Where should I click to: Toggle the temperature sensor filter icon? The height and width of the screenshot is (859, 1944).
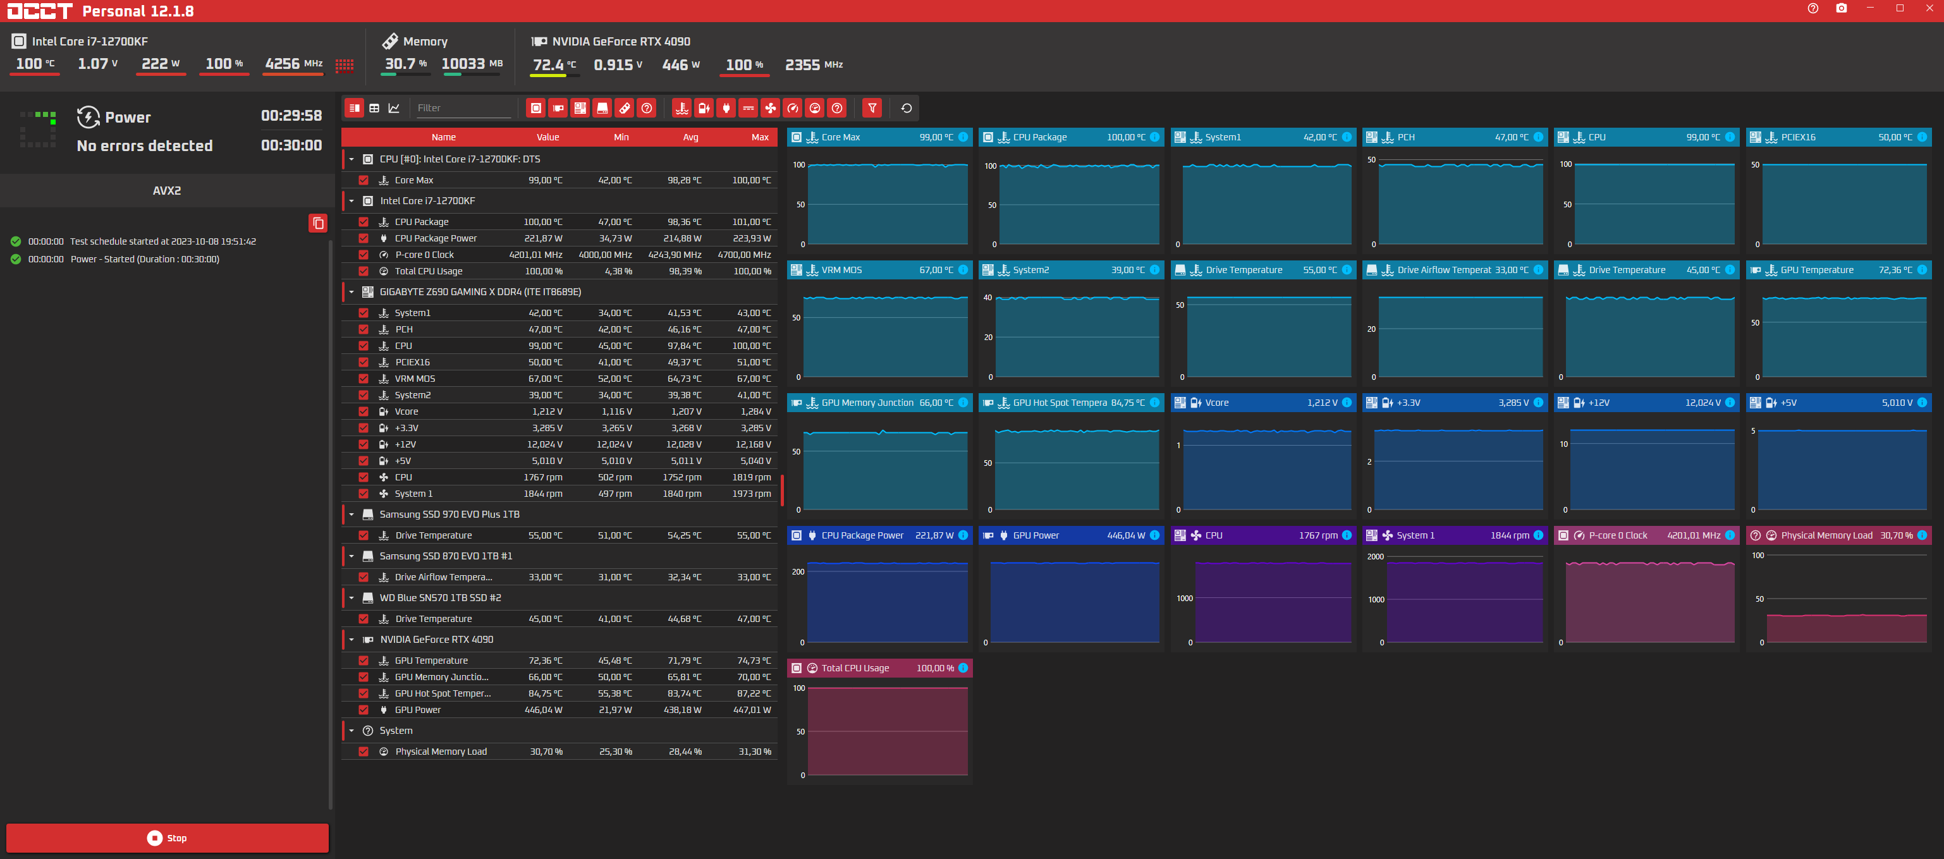682,108
